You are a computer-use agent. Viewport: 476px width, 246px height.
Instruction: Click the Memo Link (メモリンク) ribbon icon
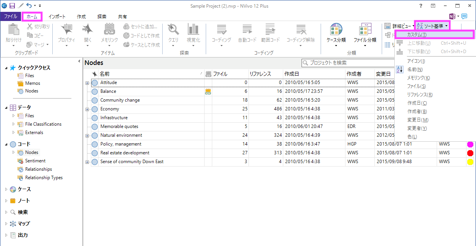coord(109,31)
